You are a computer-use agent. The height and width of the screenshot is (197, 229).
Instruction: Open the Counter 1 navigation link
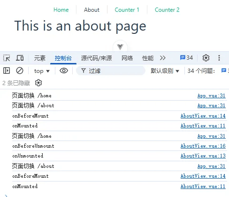tap(127, 10)
